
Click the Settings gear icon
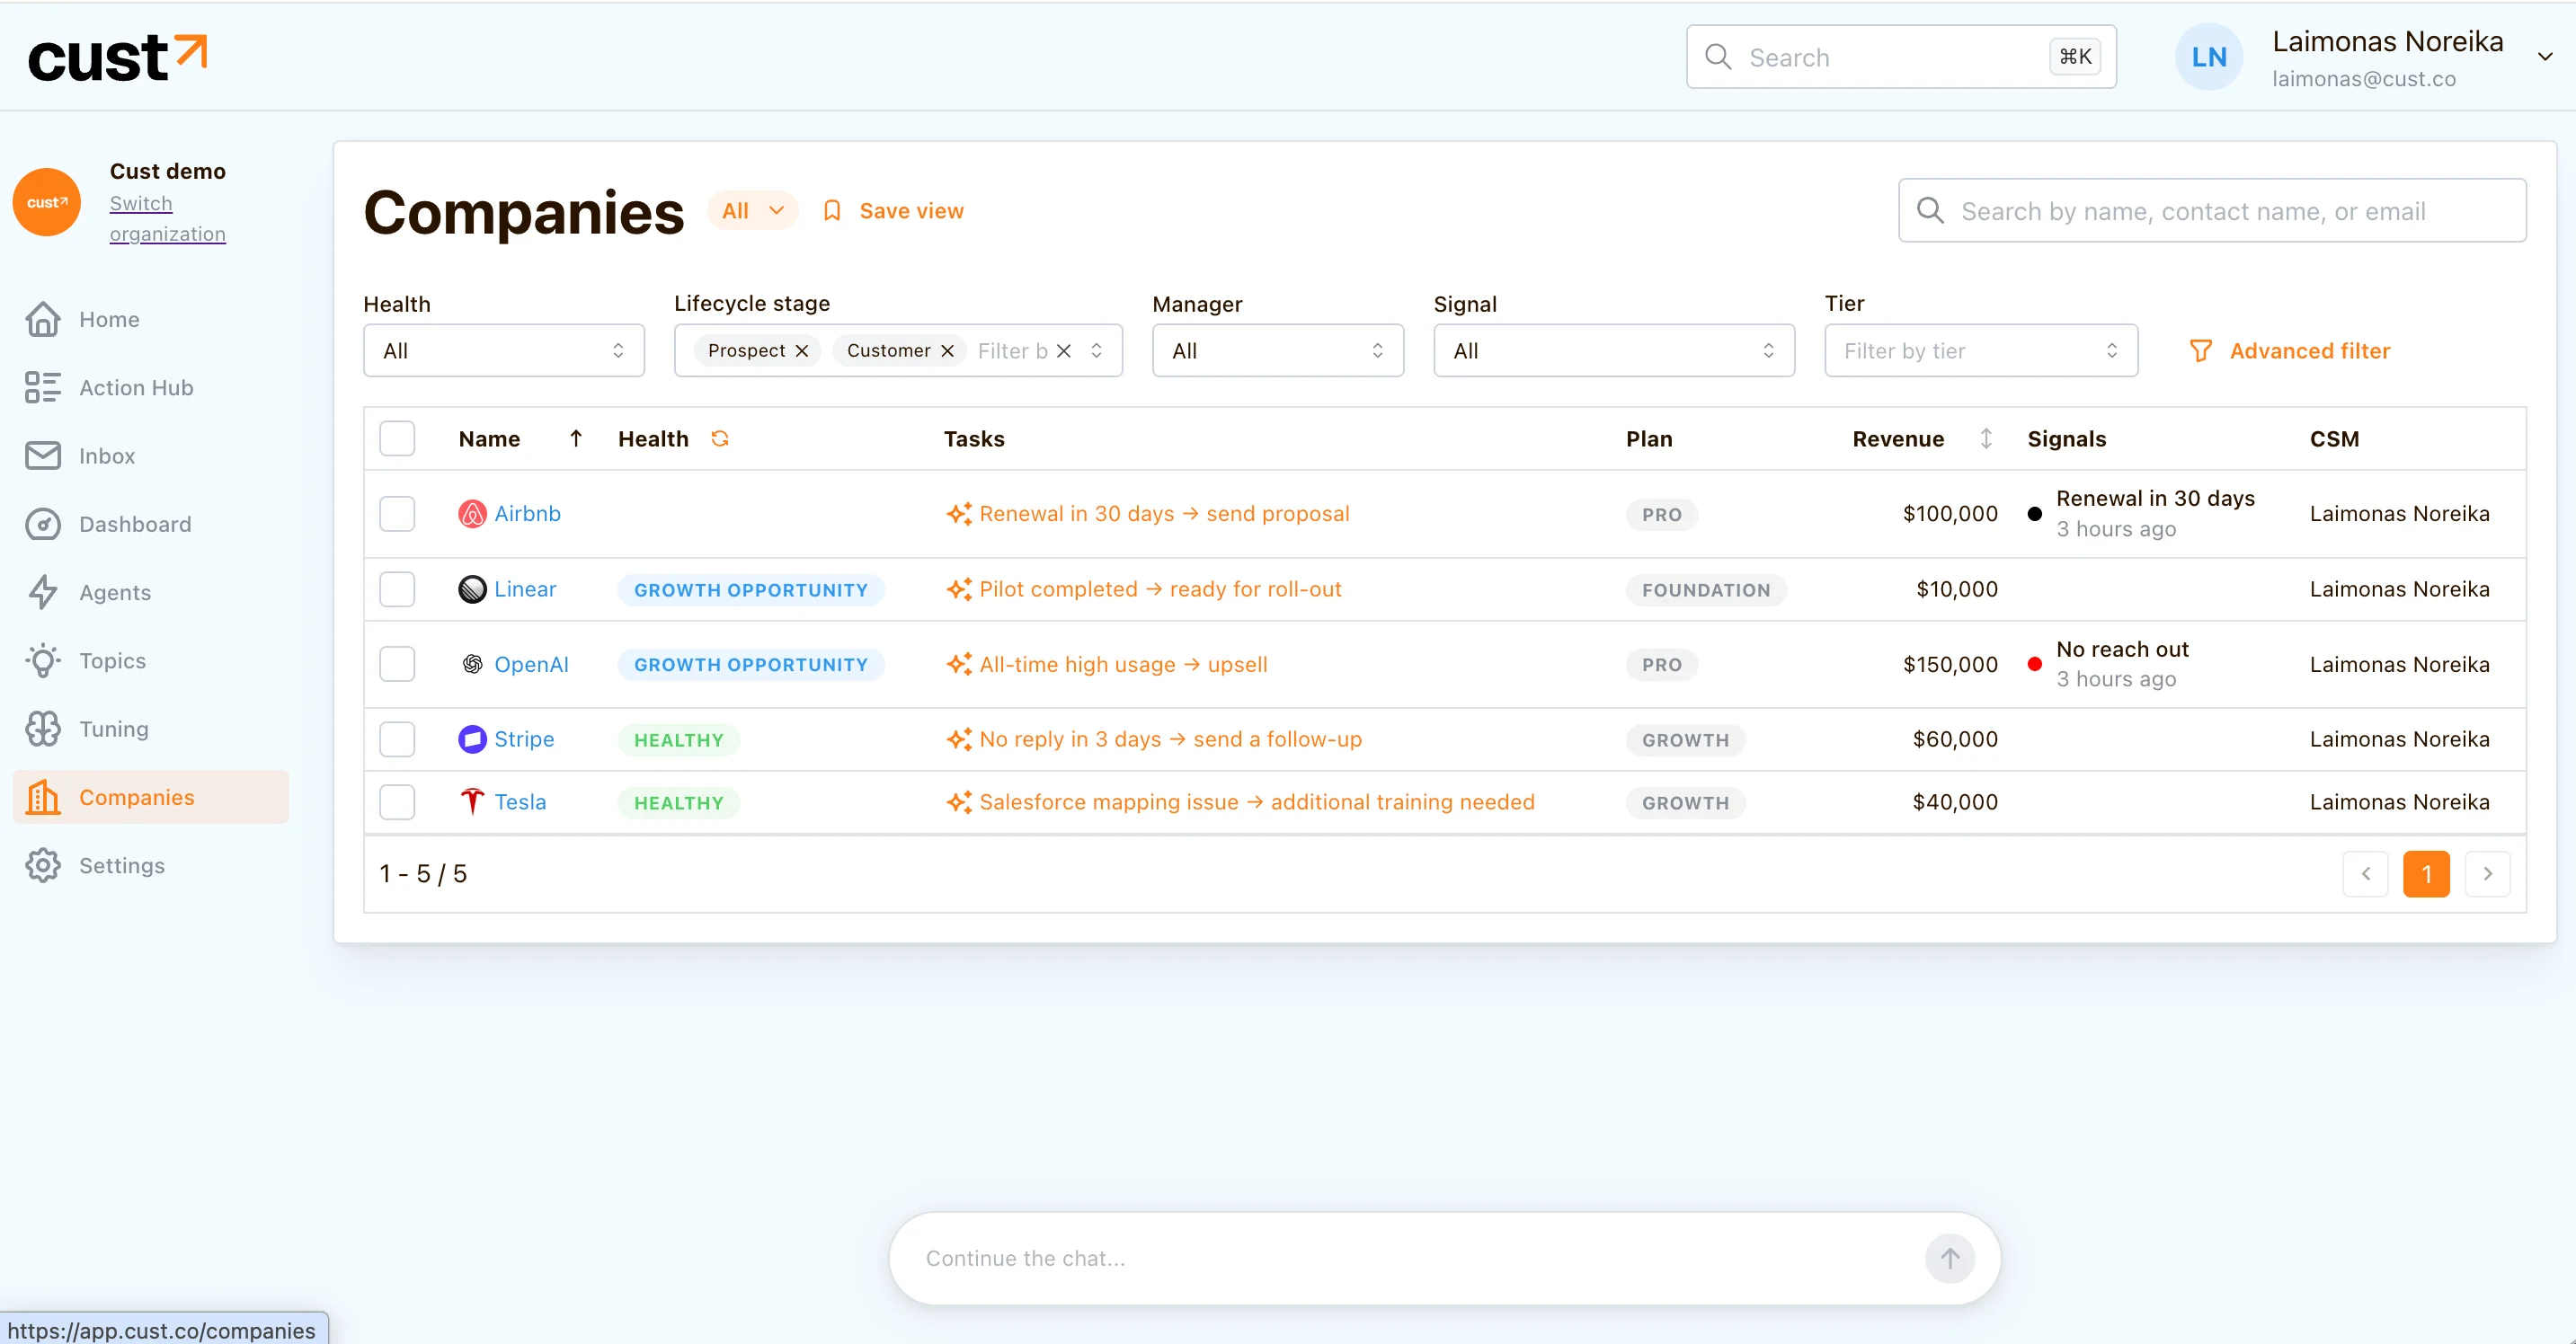43,865
